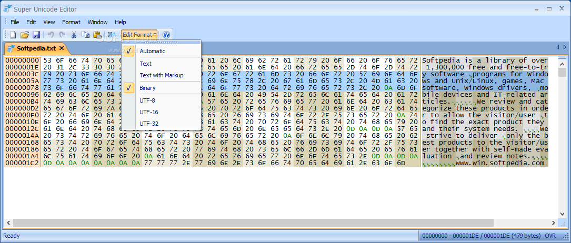Undo the last edit via the toolbar arrow

click(51, 35)
